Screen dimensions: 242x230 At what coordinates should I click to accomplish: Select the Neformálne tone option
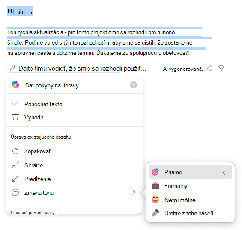click(190, 200)
